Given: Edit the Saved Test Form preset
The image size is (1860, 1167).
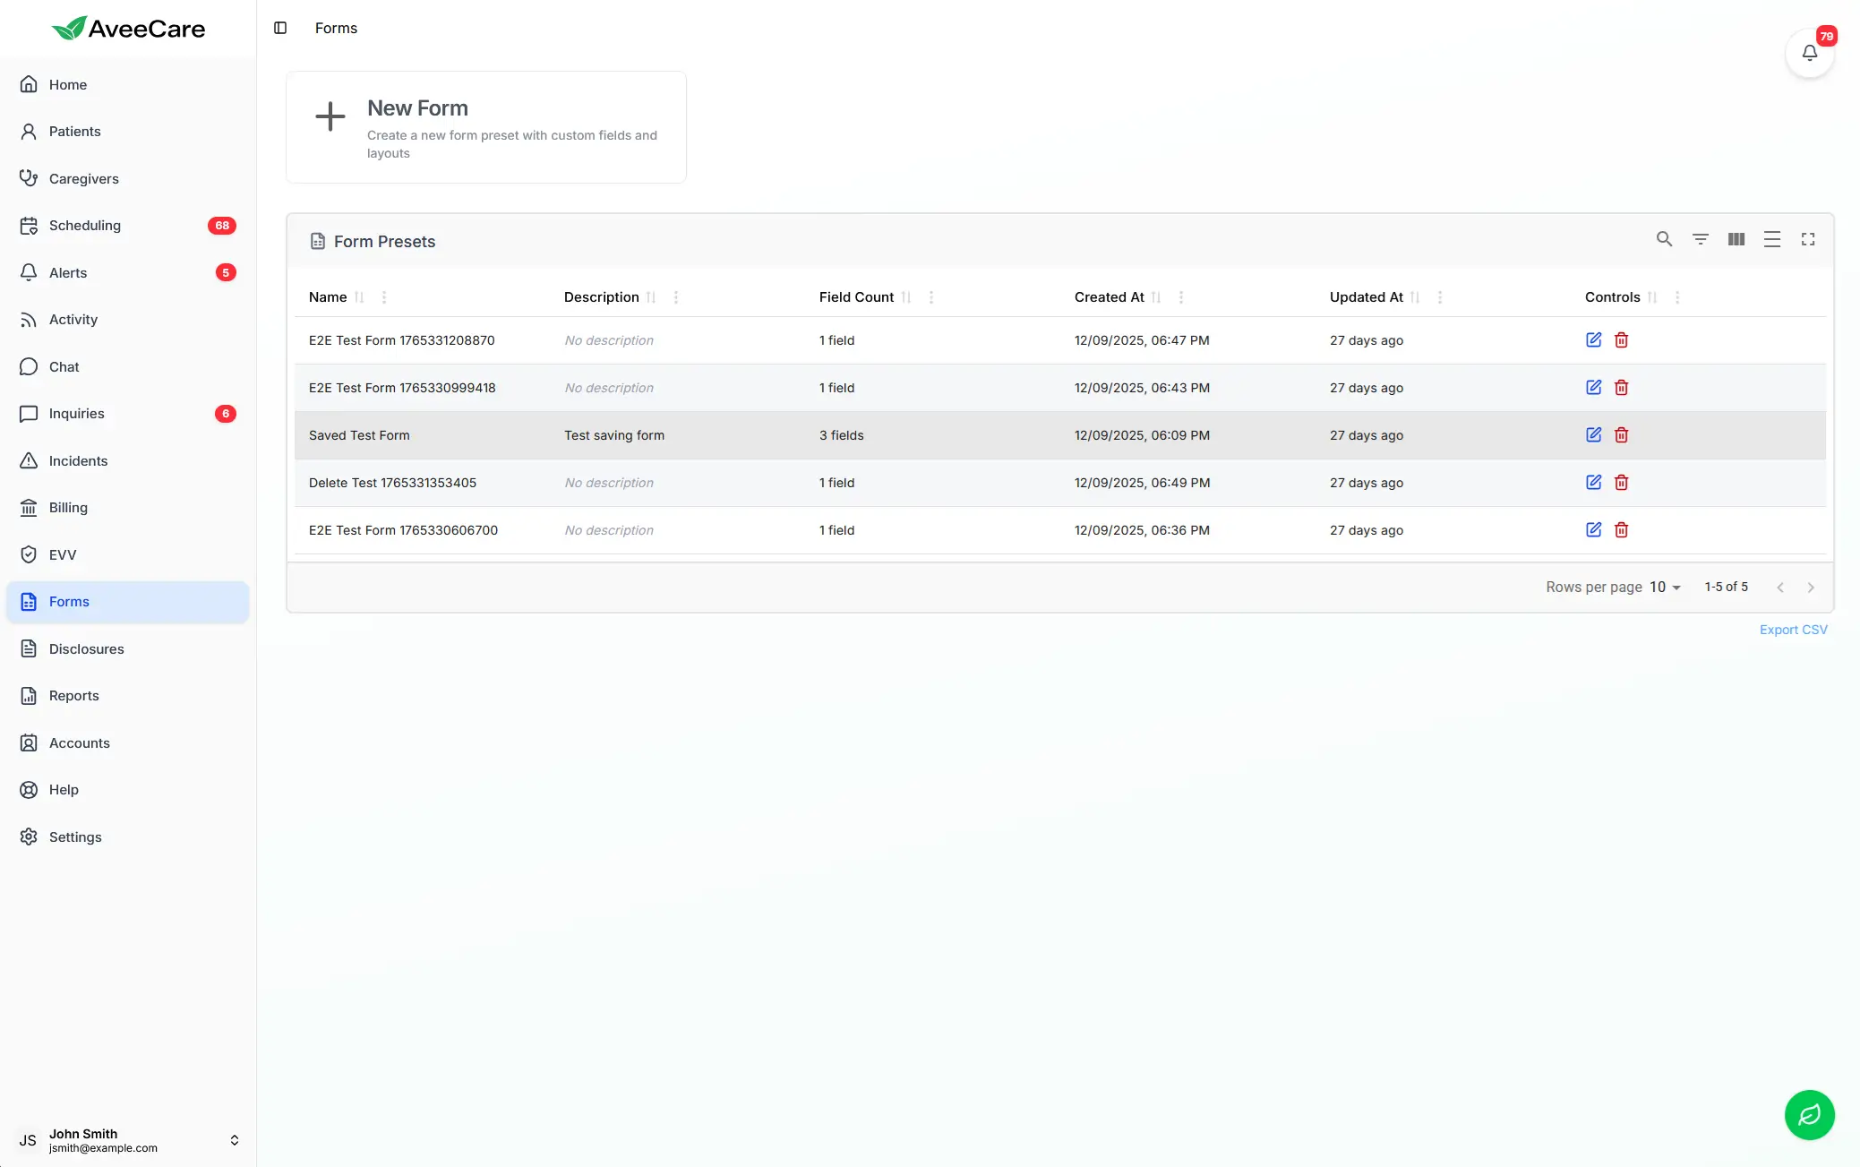Looking at the screenshot, I should tap(1593, 434).
